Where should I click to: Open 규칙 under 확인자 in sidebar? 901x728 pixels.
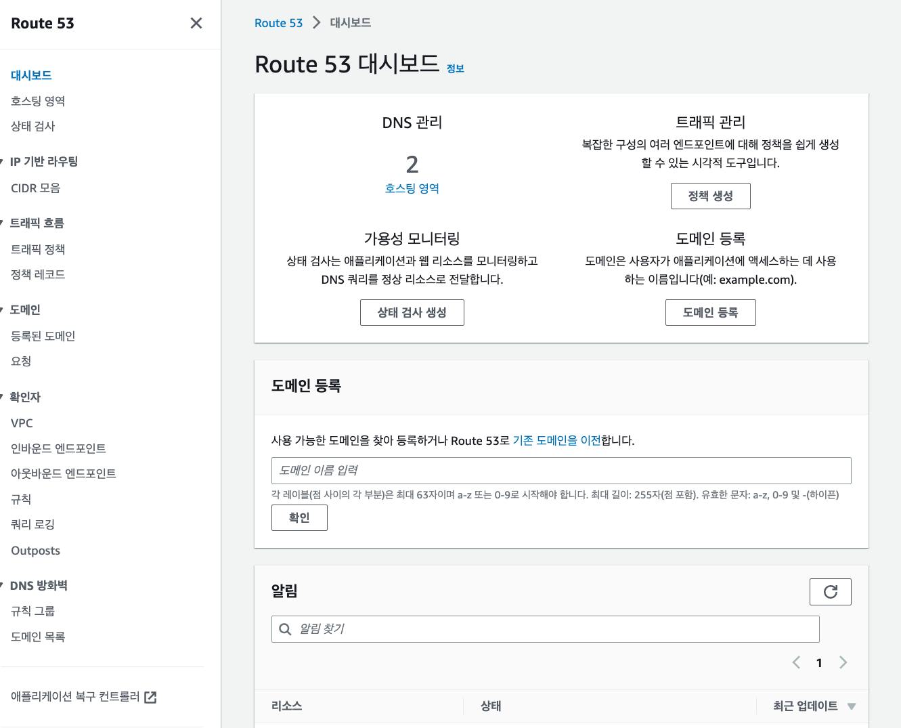21,499
